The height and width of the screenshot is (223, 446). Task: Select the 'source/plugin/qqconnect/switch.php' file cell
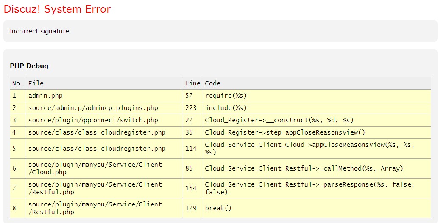tap(104, 120)
